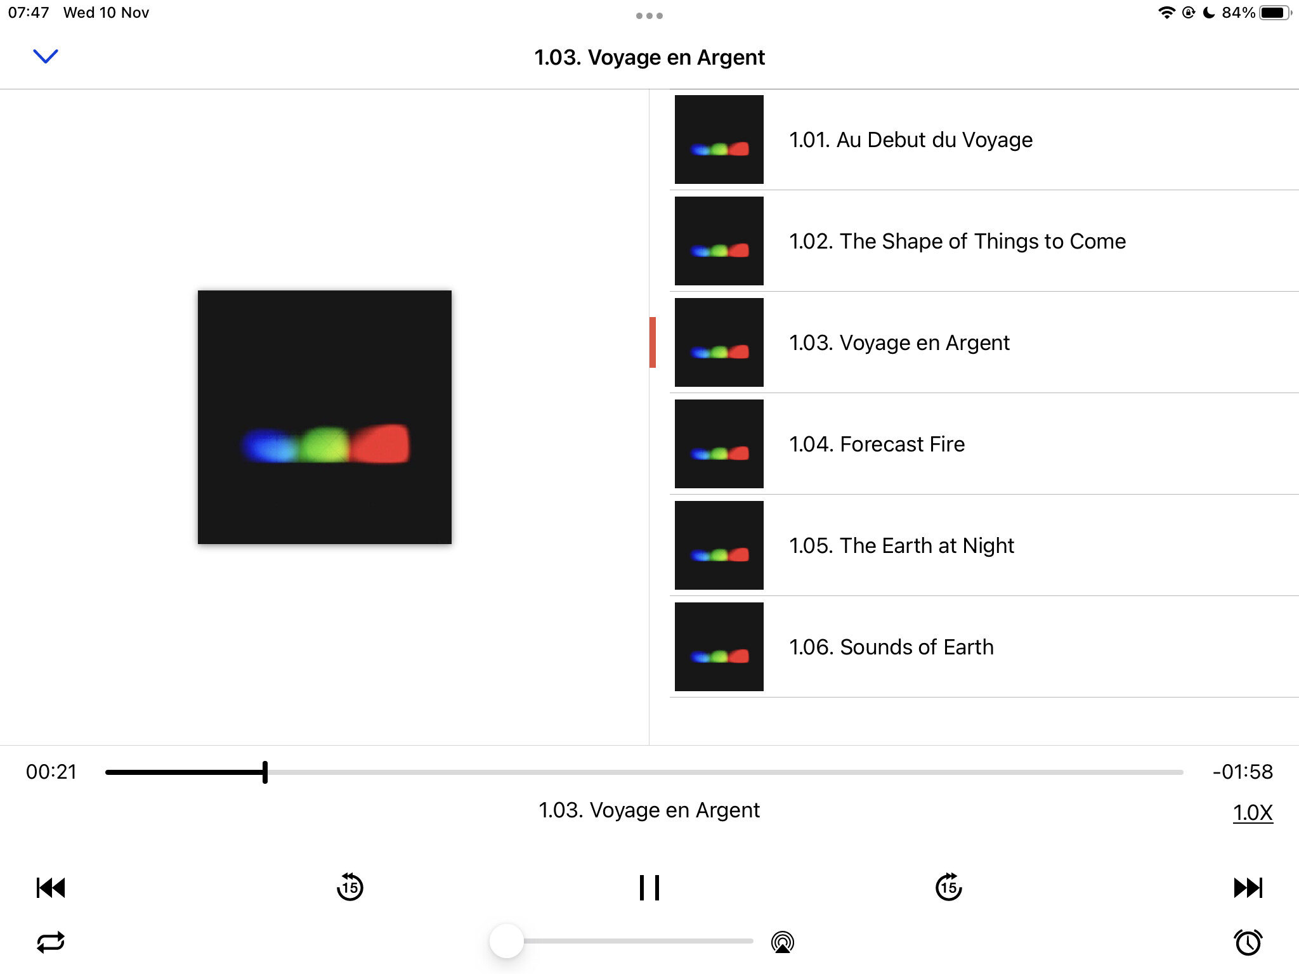Open the AirPlay output picker
This screenshot has width=1299, height=974.
(783, 942)
